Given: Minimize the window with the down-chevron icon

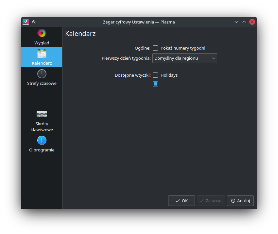Looking at the screenshot, I should pyautogui.click(x=236, y=22).
